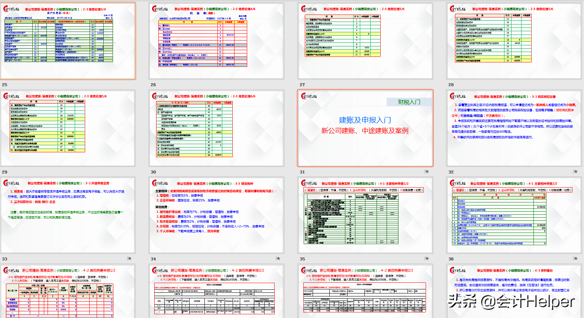Select slide 25 balance sheet thumbnail
The image size is (584, 318).
pos(68,41)
